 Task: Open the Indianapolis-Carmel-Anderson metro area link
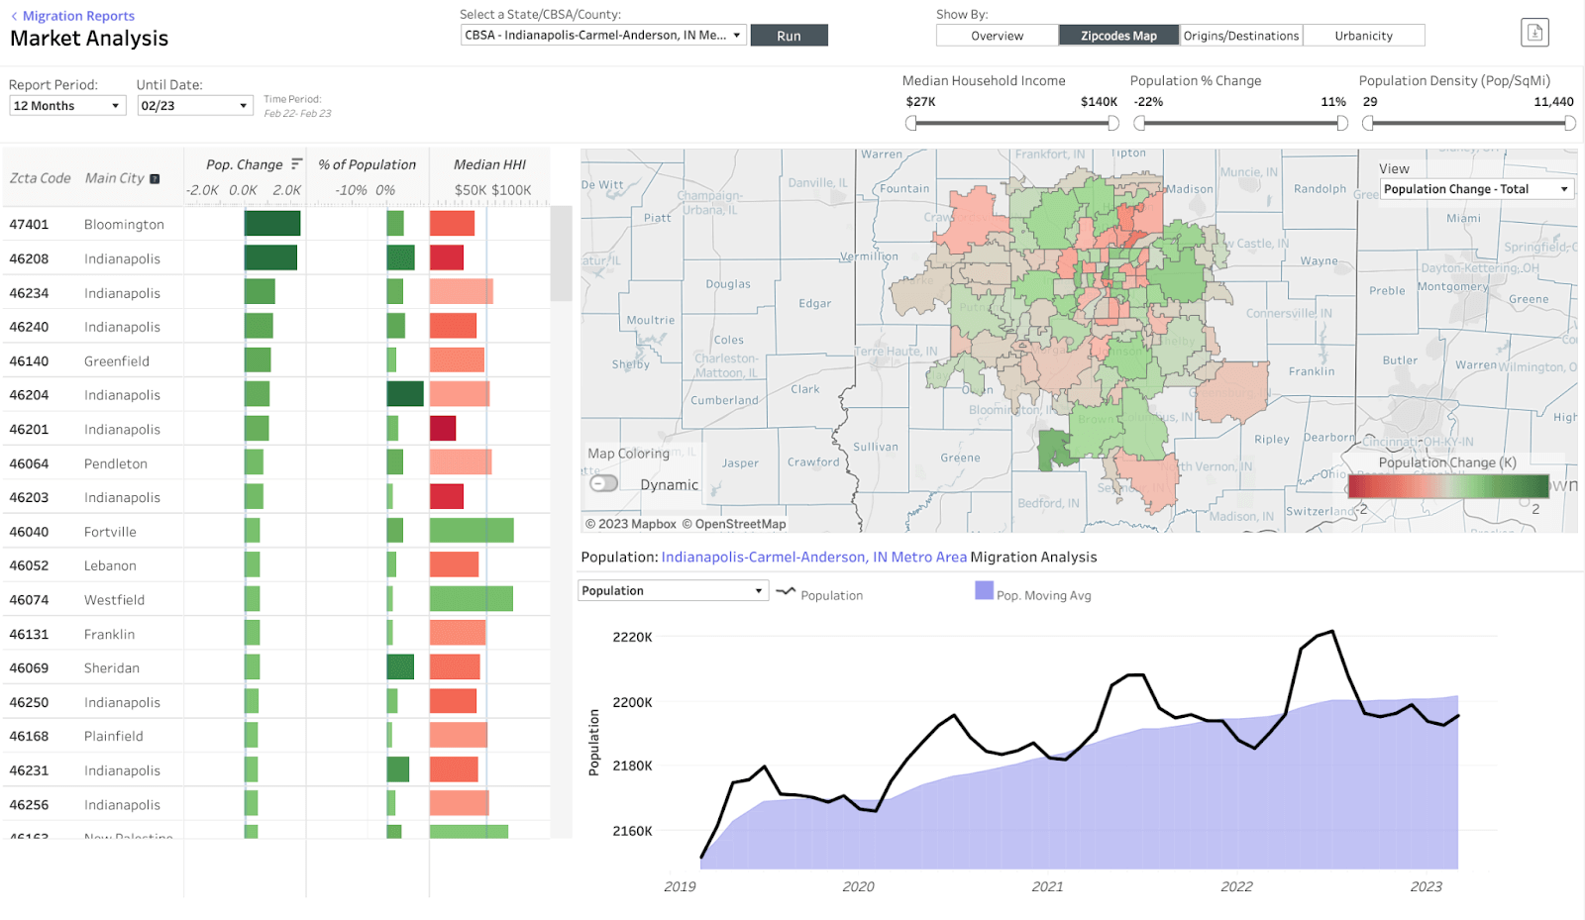tap(813, 557)
